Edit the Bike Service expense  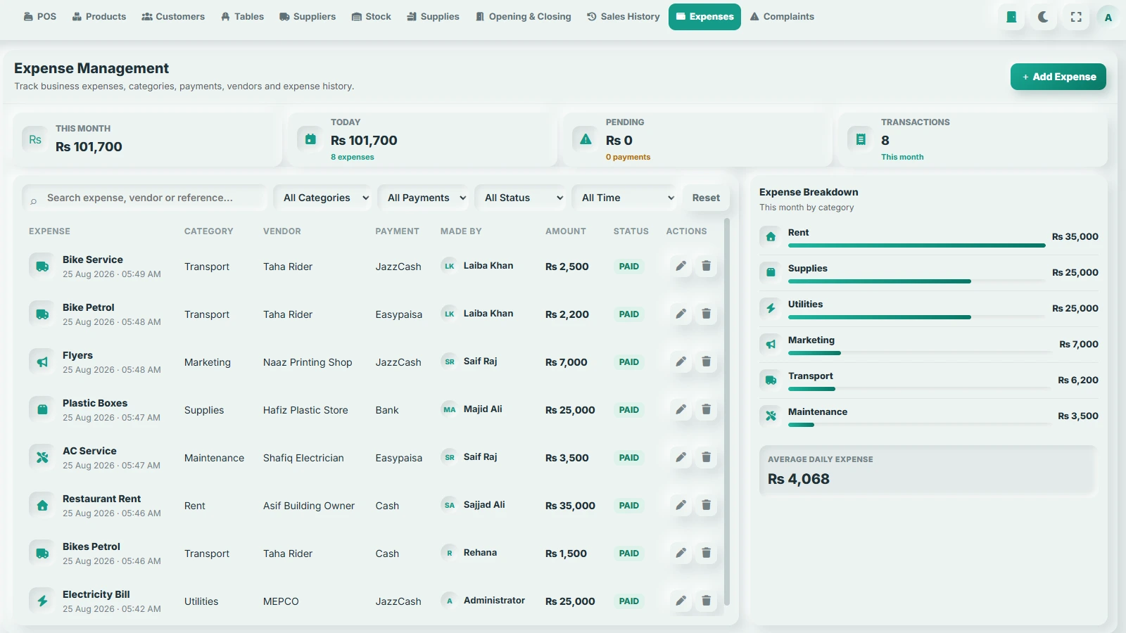coord(681,266)
